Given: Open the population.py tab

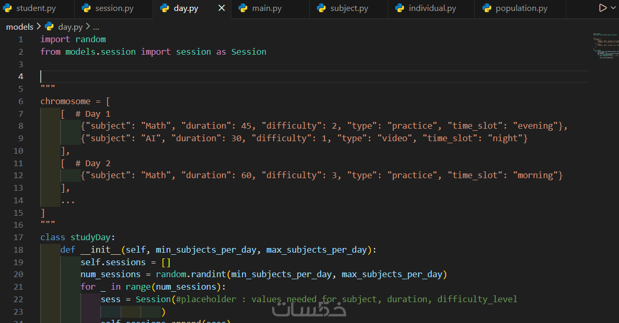Looking at the screenshot, I should click(521, 8).
